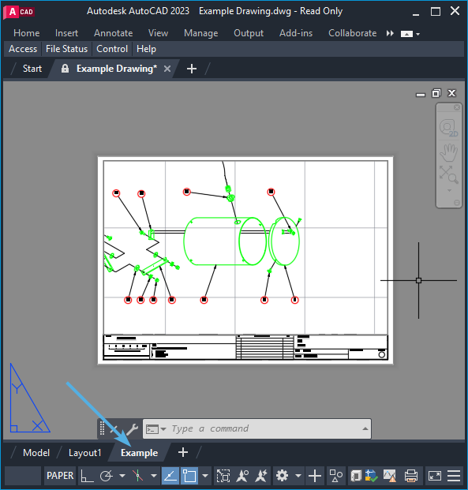Open Zoom options dropdown on navigation bar
This screenshot has width=468, height=490.
coord(449,190)
